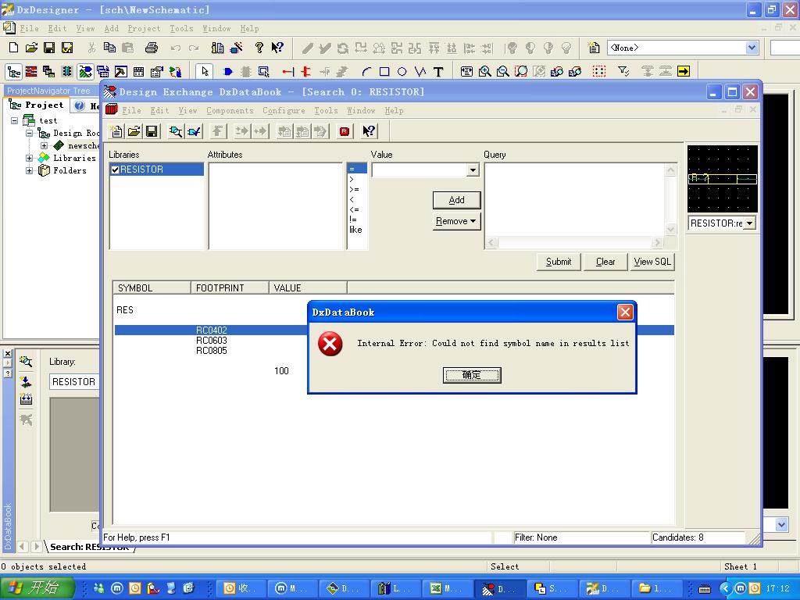The image size is (800, 600).
Task: Select the 'like' operator in list
Action: (355, 230)
